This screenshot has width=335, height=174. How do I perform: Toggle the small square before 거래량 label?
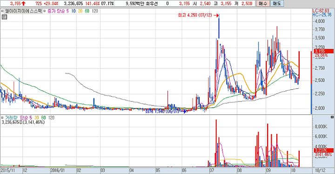tap(2, 118)
